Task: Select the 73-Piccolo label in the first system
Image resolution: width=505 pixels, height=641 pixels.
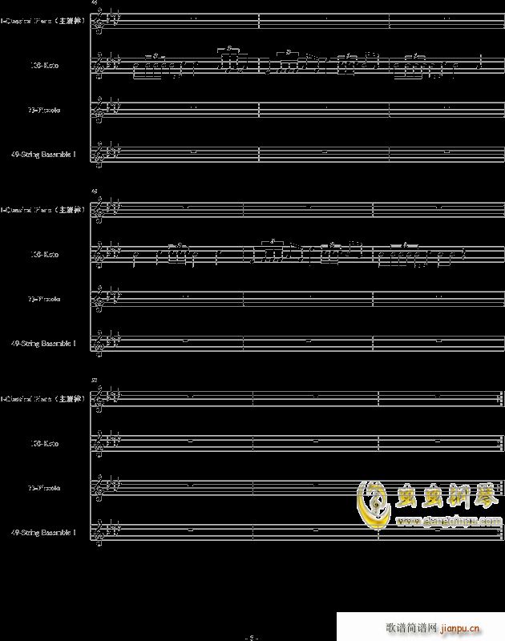Action: 45,110
